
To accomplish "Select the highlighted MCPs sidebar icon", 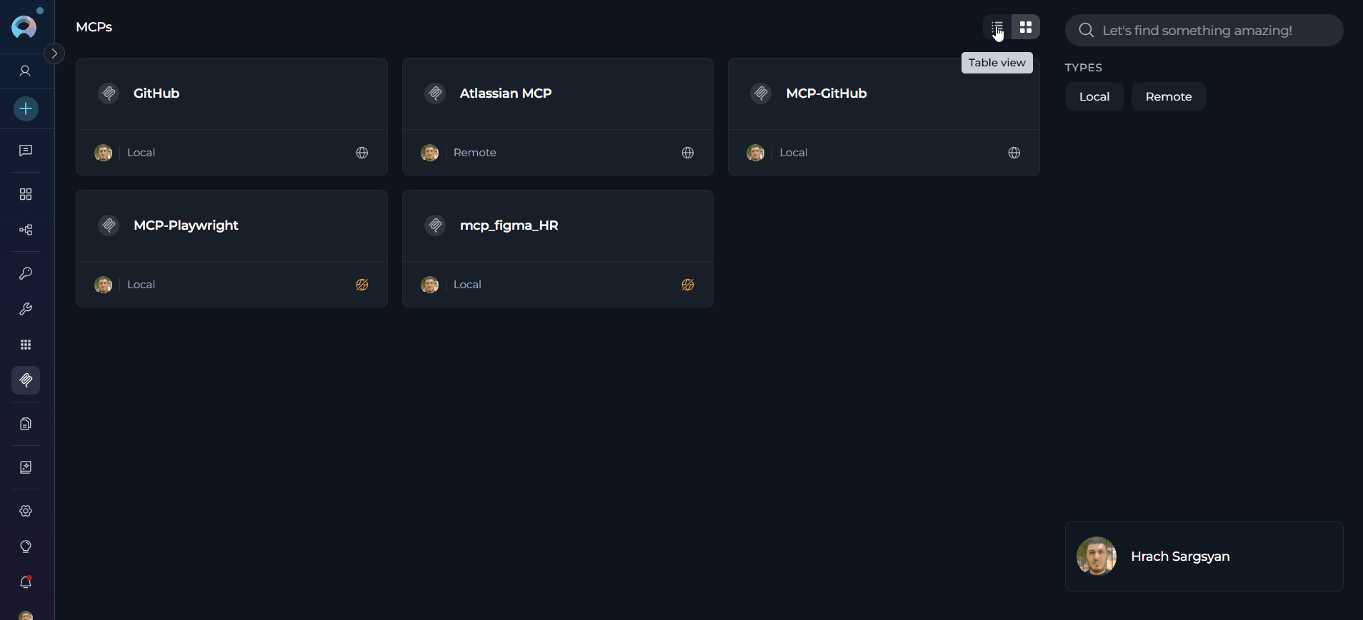I will (26, 380).
